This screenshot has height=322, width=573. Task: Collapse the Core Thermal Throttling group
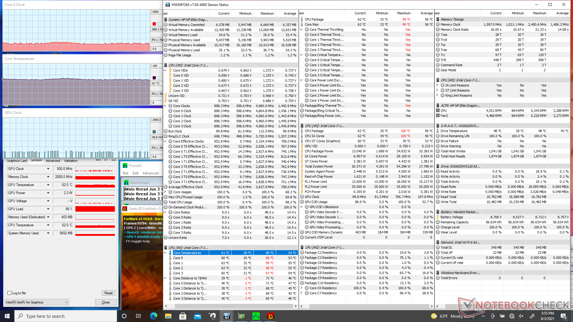click(x=301, y=30)
